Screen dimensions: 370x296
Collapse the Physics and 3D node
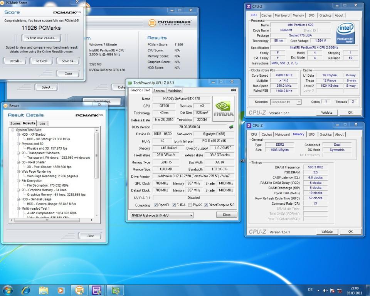[18, 144]
